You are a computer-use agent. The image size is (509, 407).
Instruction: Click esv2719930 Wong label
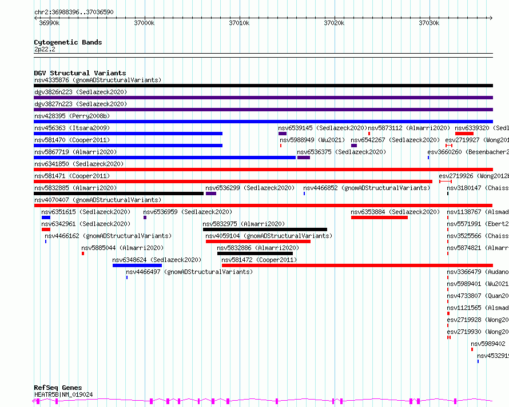coord(478,332)
